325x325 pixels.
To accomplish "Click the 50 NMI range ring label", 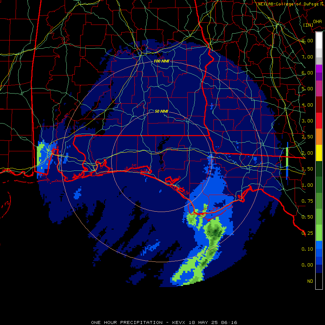I will [161, 111].
